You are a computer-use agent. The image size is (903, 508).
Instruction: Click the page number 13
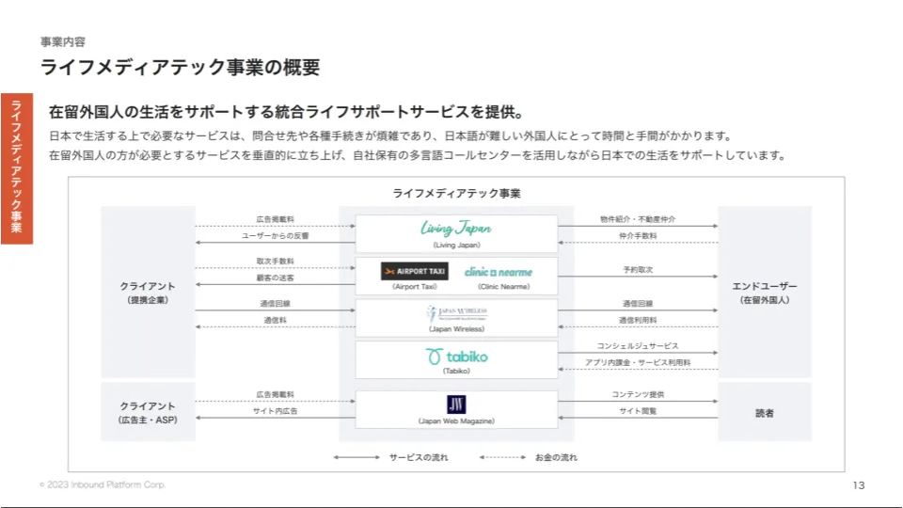click(857, 485)
